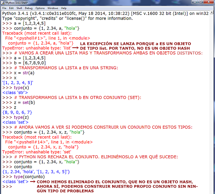Open the Edit menu
Viewport: 215px width, 194px height.
pyautogui.click(x=11, y=8)
